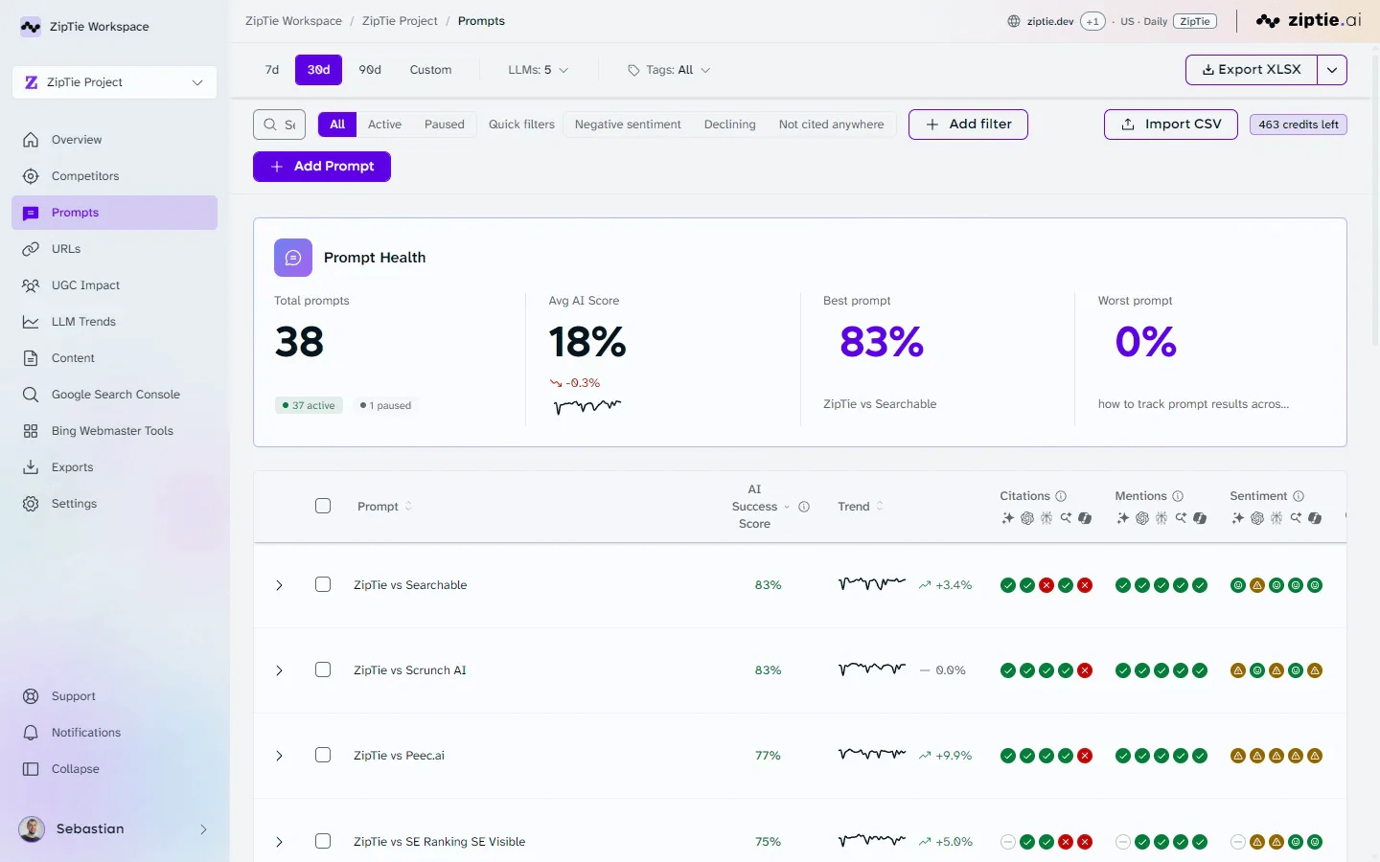Image resolution: width=1380 pixels, height=862 pixels.
Task: Click the prompt search field
Action: (x=280, y=125)
